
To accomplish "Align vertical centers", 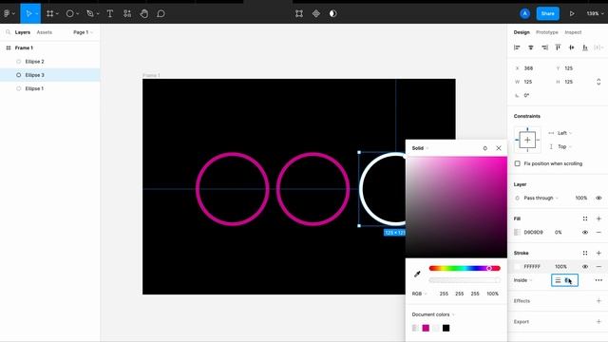I will [x=572, y=47].
